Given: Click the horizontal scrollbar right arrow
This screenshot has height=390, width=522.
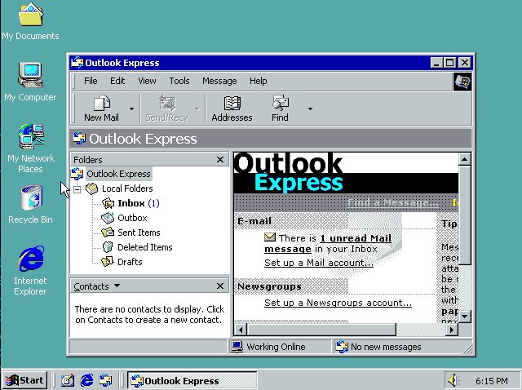Looking at the screenshot, I should click(x=452, y=330).
